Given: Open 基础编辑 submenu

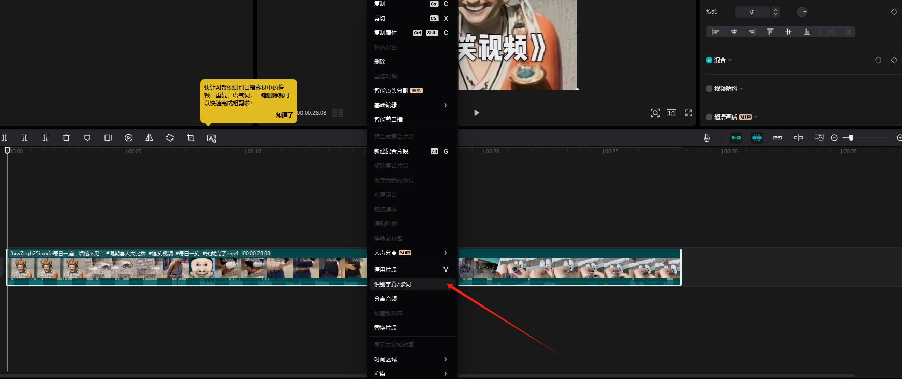Looking at the screenshot, I should [412, 105].
